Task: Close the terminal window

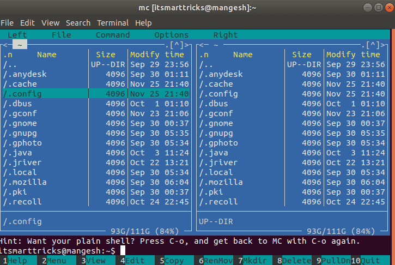Action: point(390,8)
